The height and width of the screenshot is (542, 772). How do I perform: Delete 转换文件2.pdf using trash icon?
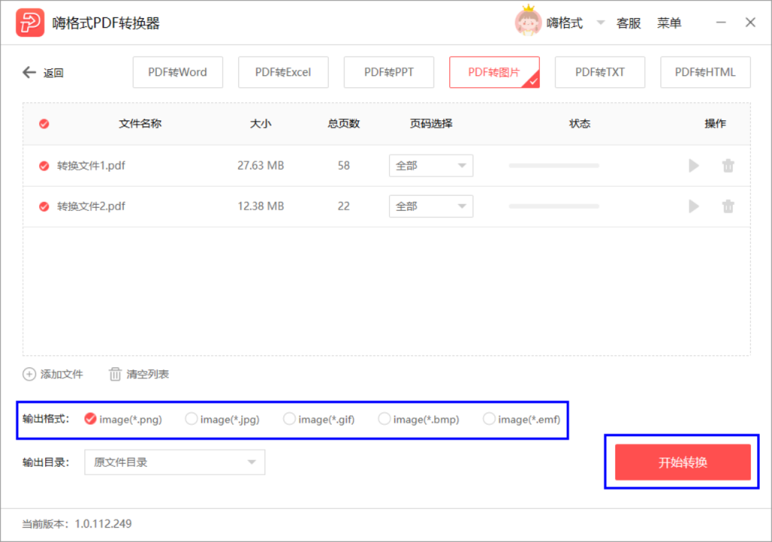pyautogui.click(x=728, y=206)
